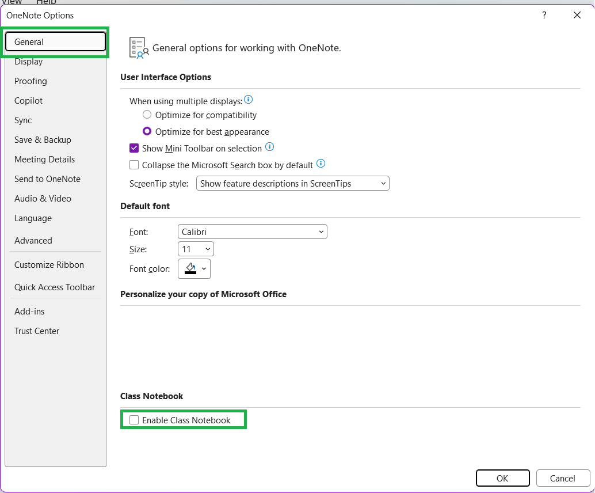Uncheck Show Mini Toolbar on selection
The width and height of the screenshot is (595, 493).
134,148
